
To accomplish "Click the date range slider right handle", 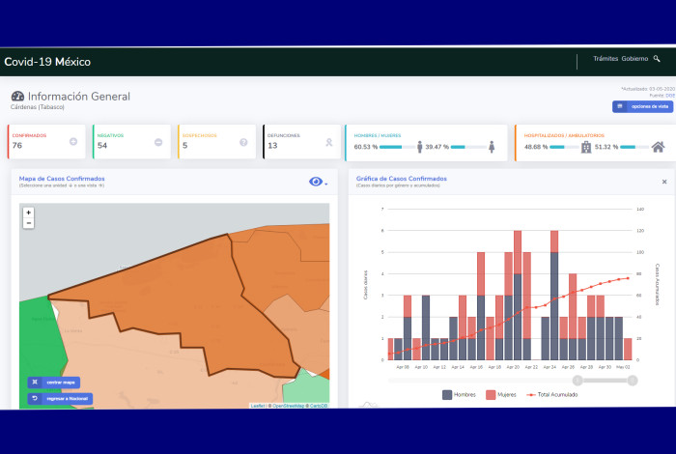I will tap(633, 380).
